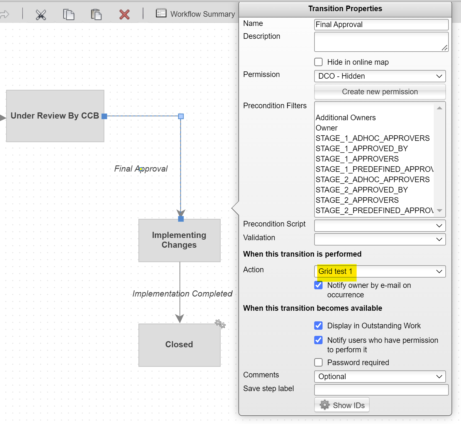Uncheck Notify users who have permission
Image resolution: width=461 pixels, height=424 pixels.
coord(318,340)
